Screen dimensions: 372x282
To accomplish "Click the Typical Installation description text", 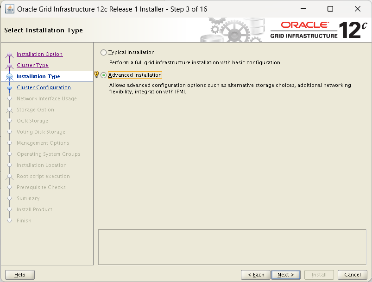I will tap(195, 62).
